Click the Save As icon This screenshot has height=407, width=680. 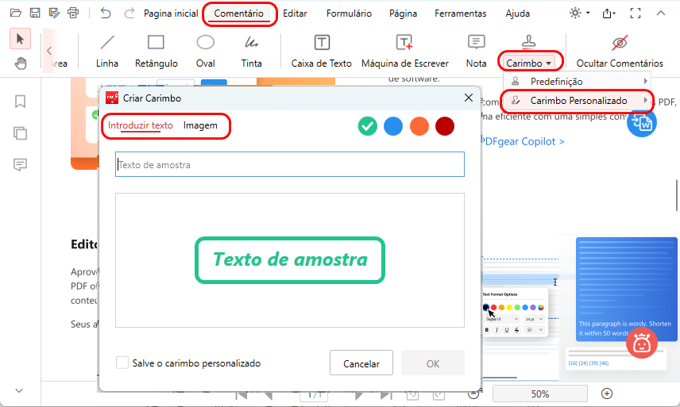[x=54, y=13]
